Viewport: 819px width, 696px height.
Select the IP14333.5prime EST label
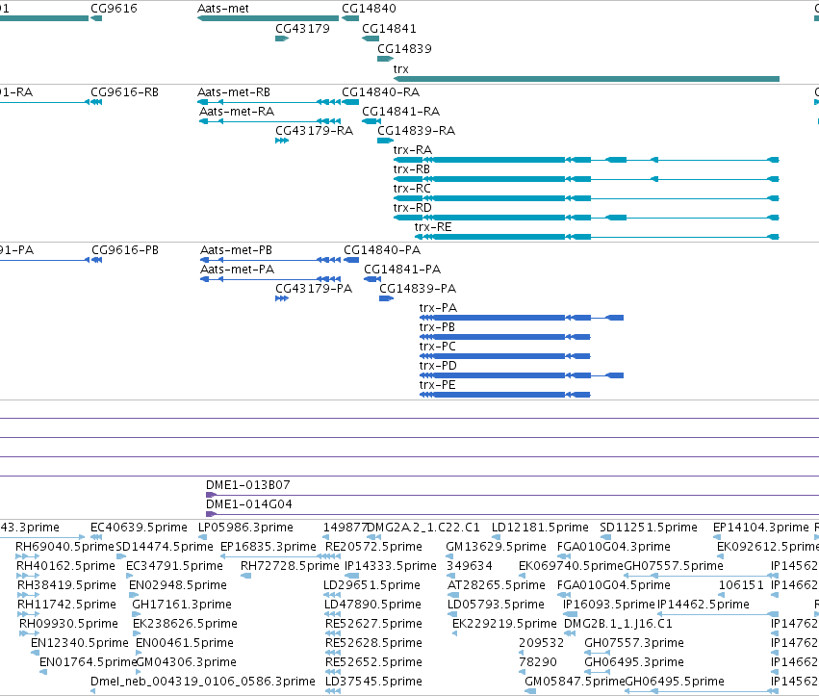(391, 566)
